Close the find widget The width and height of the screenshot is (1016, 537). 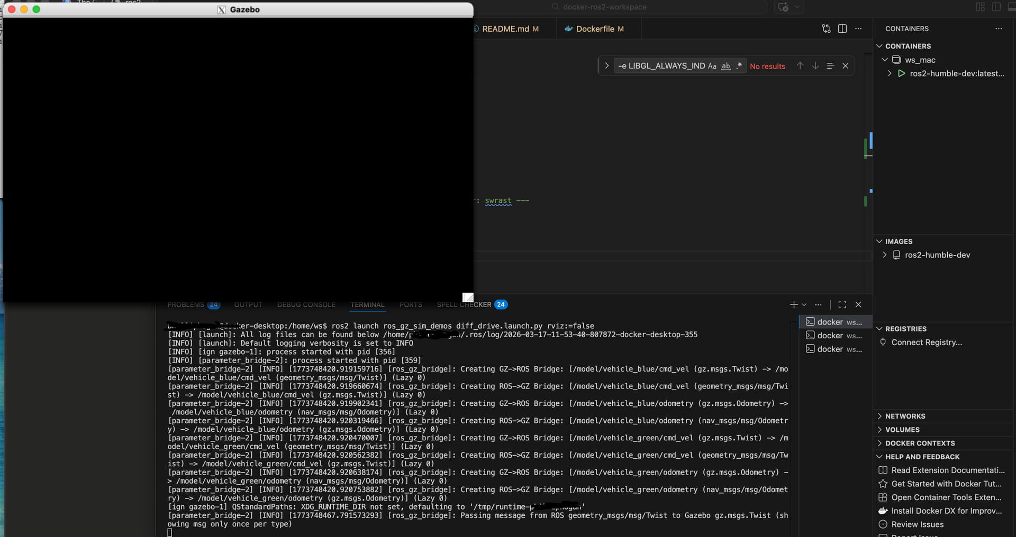click(x=845, y=66)
